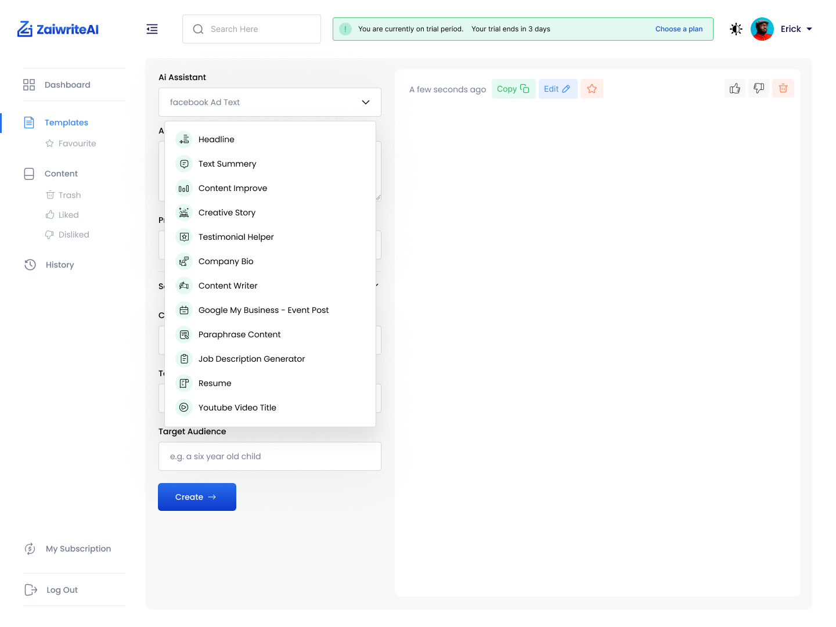
Task: Click the Copy button
Action: click(x=513, y=89)
